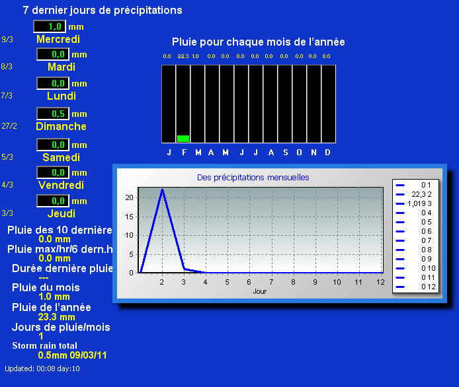The image size is (459, 387).
Task: Click the blue line marker for legend entry 0 12
Action: tap(400, 287)
